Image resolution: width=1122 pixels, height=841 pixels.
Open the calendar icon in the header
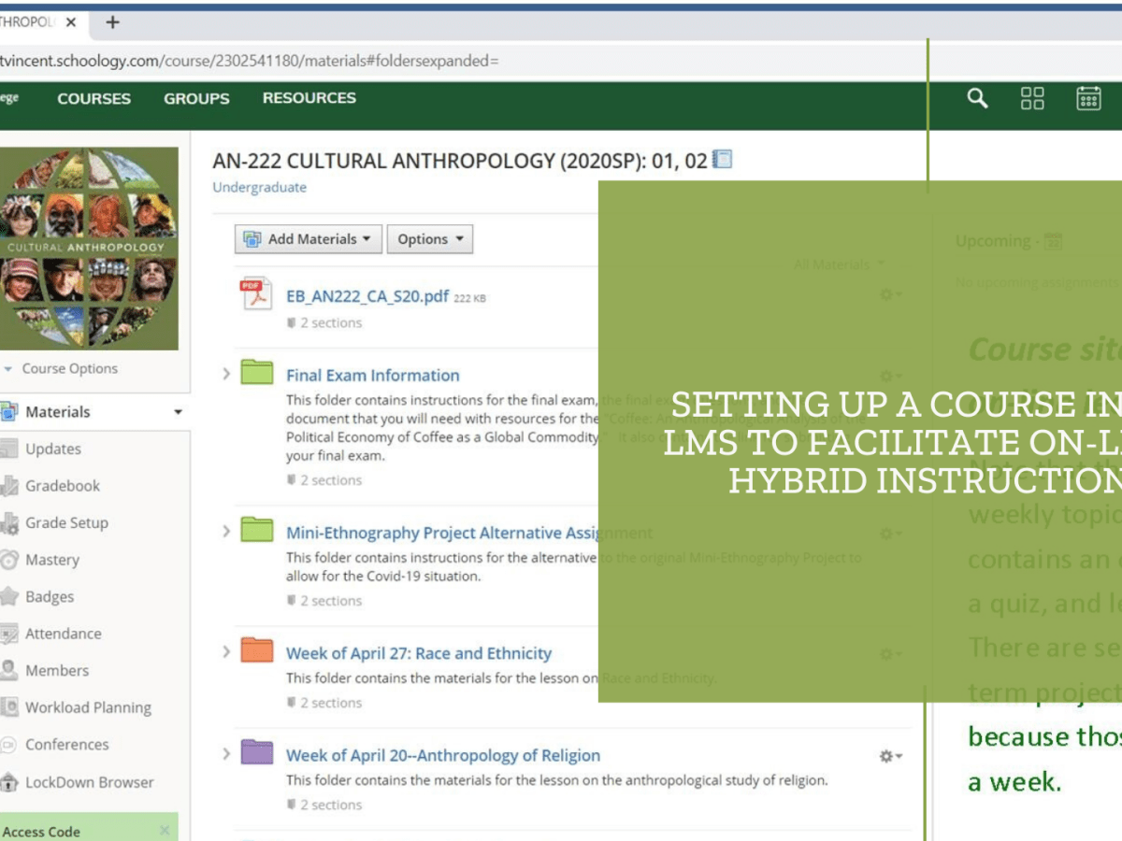[1090, 97]
